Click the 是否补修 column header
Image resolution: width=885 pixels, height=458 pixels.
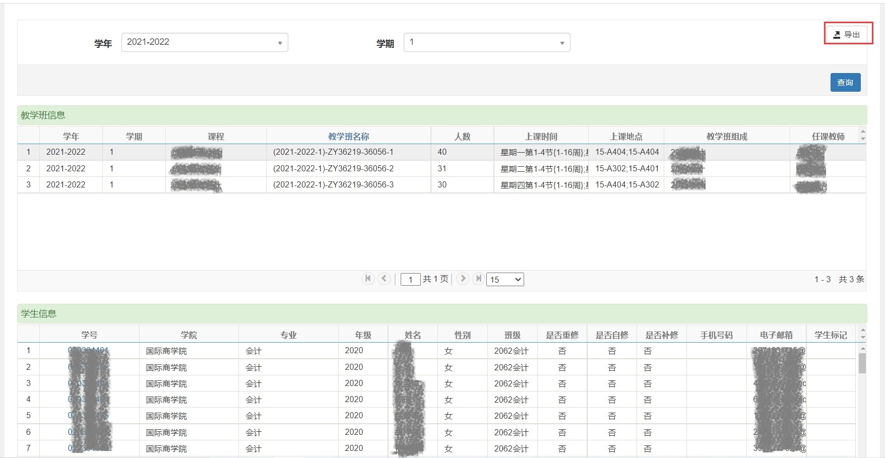(661, 335)
